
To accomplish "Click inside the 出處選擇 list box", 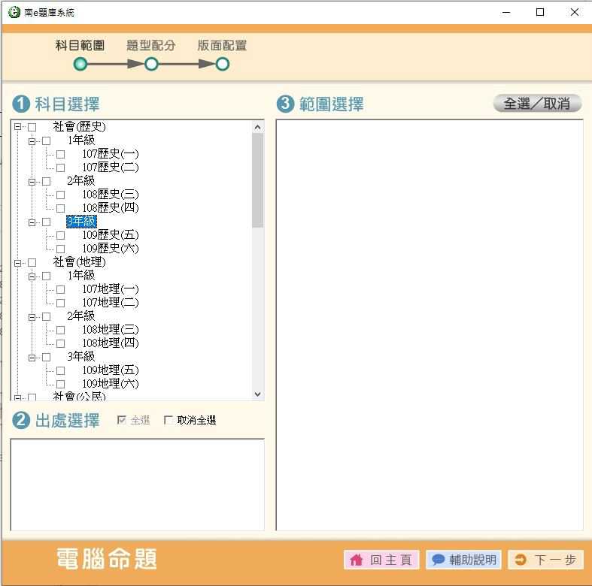I will 138,485.
